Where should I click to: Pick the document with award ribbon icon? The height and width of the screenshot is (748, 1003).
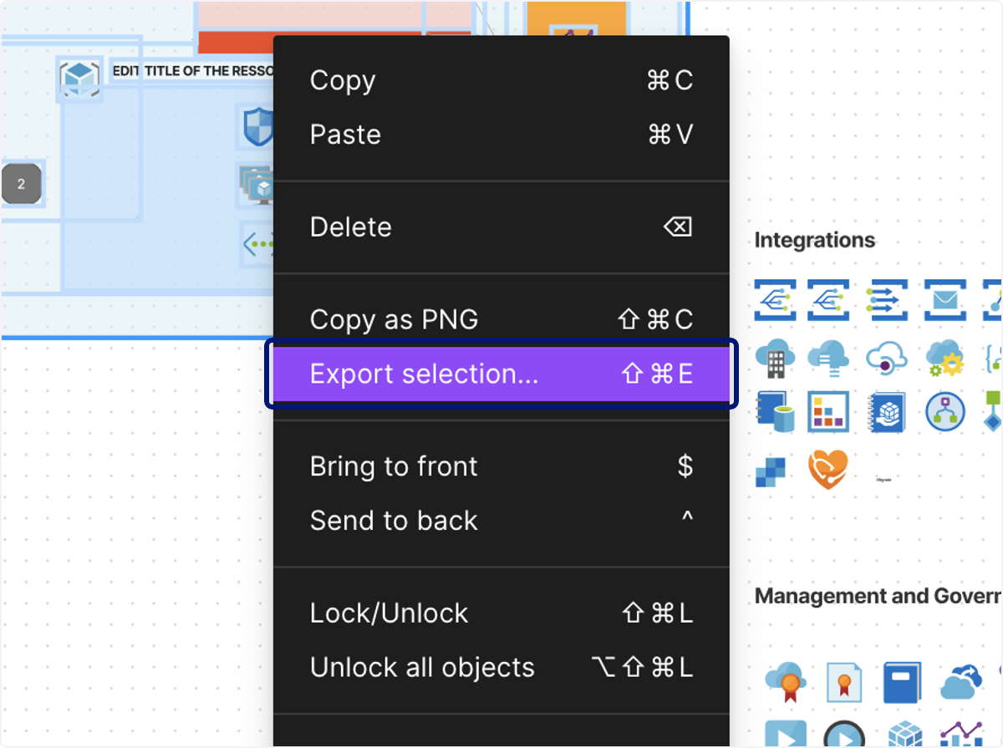pyautogui.click(x=844, y=682)
